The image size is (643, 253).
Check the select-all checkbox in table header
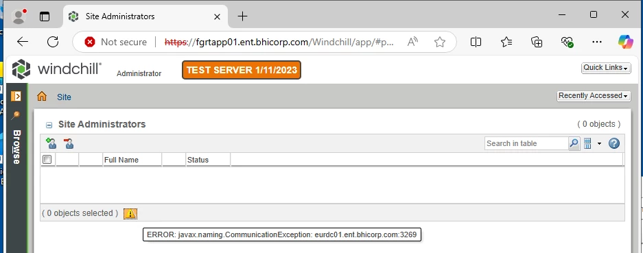pyautogui.click(x=47, y=160)
